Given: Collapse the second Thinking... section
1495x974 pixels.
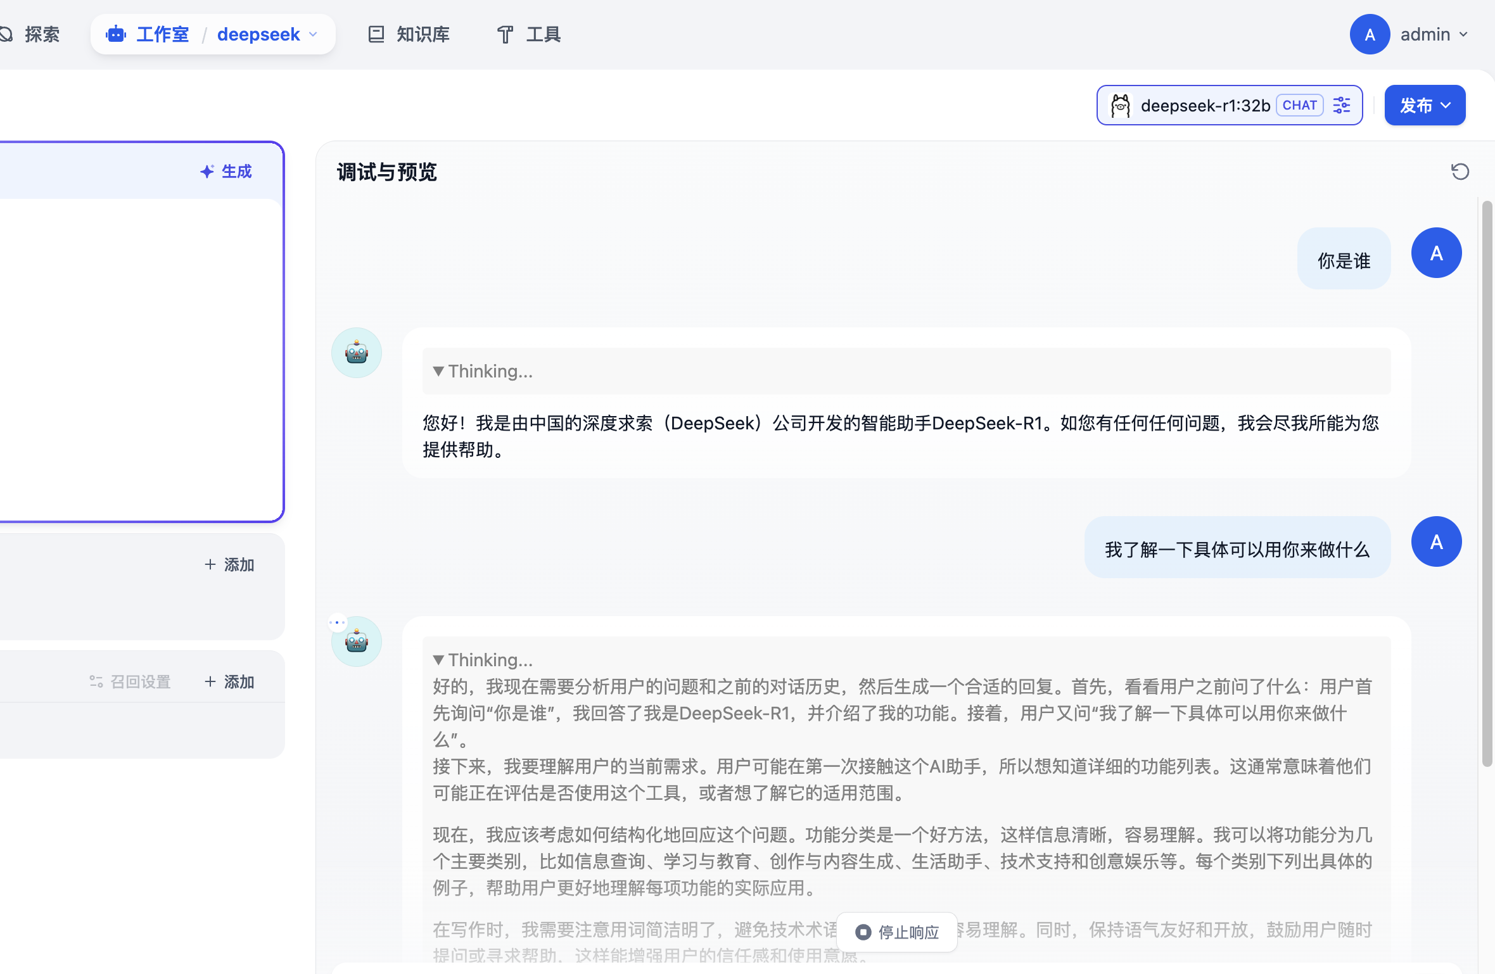Looking at the screenshot, I should 483,660.
